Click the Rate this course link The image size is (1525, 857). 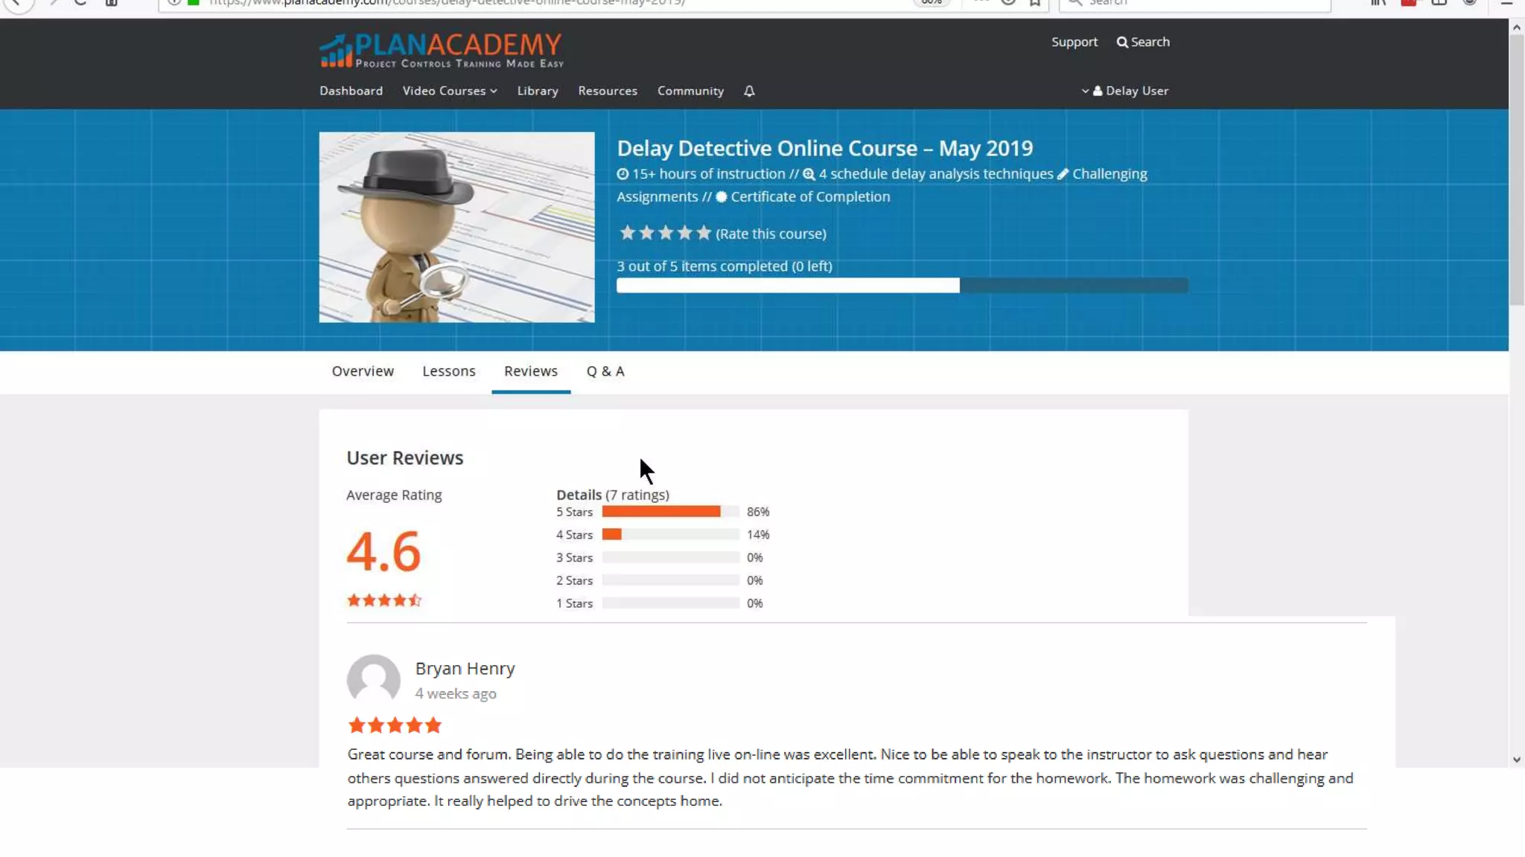tap(771, 234)
